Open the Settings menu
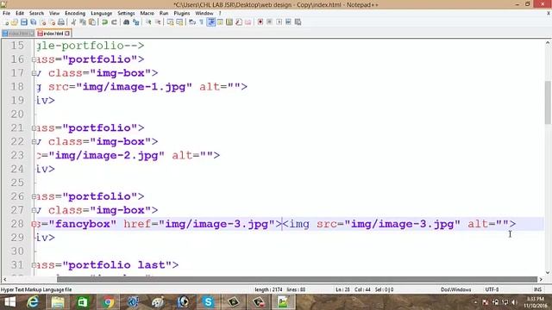Screen dimensions: 552x310 pyautogui.click(x=126, y=14)
